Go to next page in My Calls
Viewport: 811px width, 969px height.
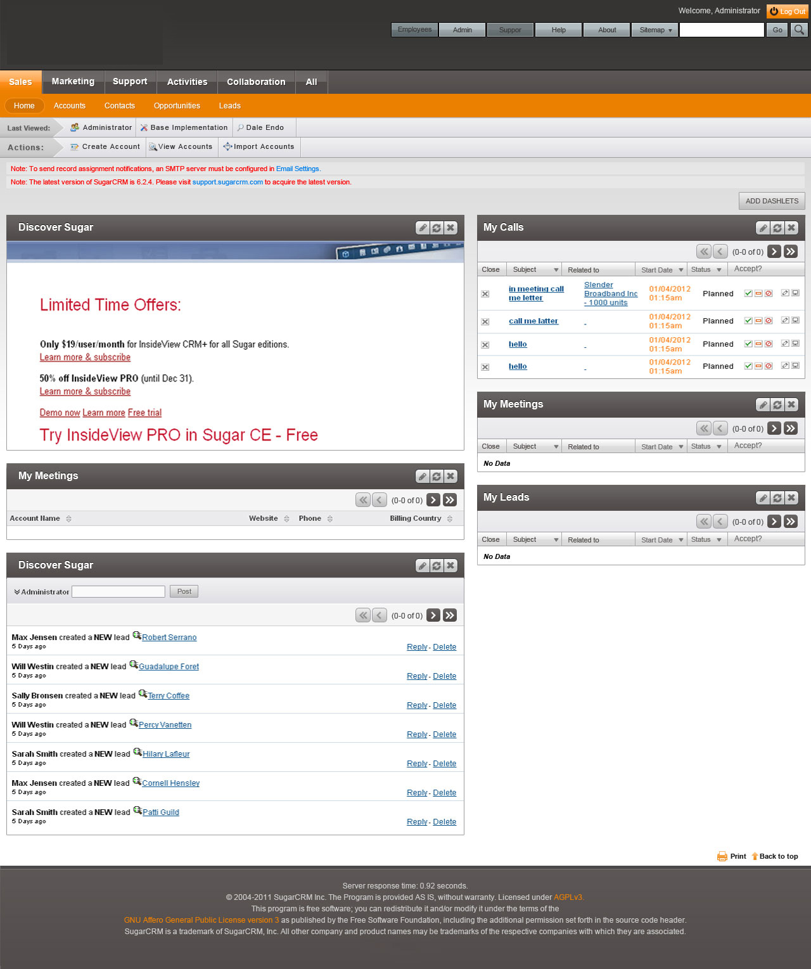point(774,252)
